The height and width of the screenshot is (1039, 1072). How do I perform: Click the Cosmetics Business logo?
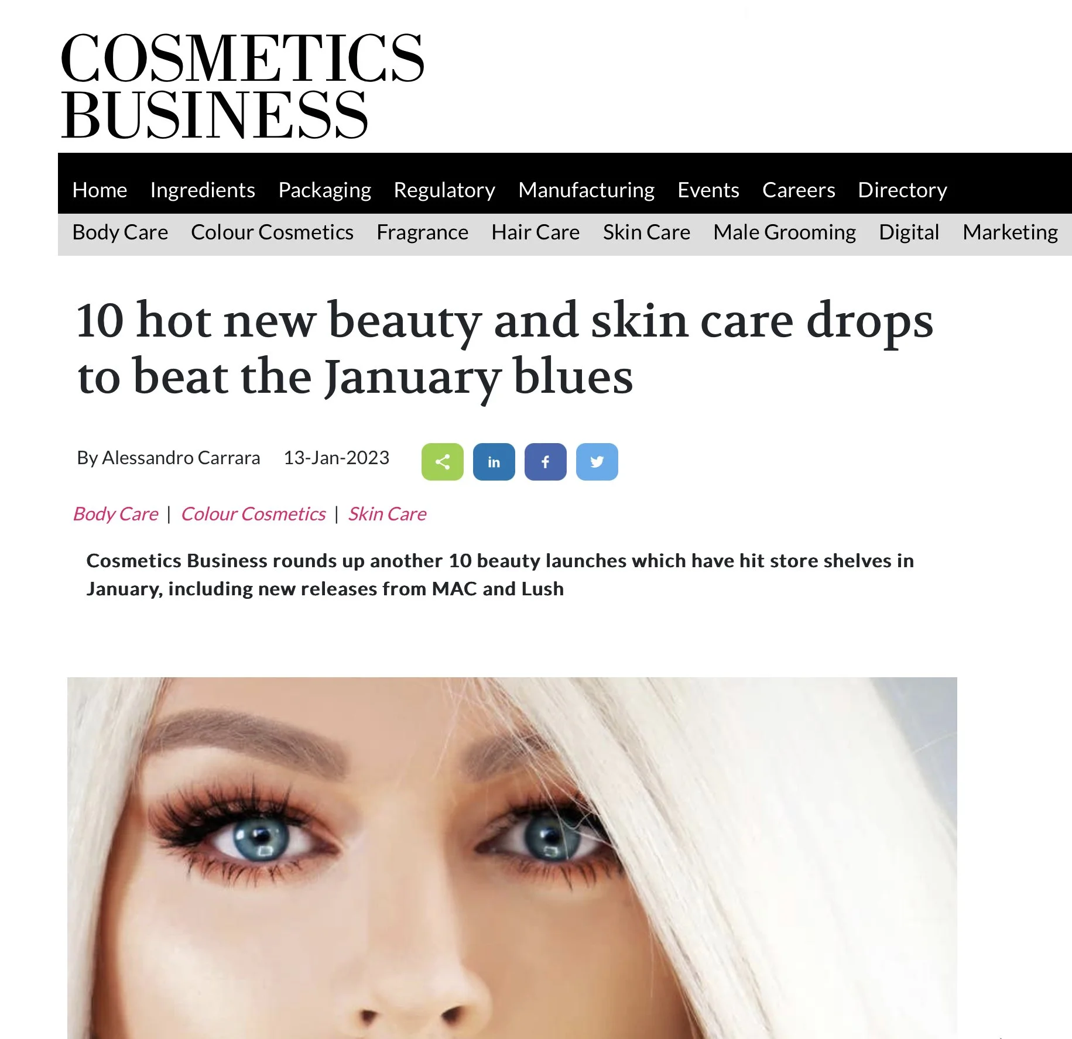[x=242, y=85]
